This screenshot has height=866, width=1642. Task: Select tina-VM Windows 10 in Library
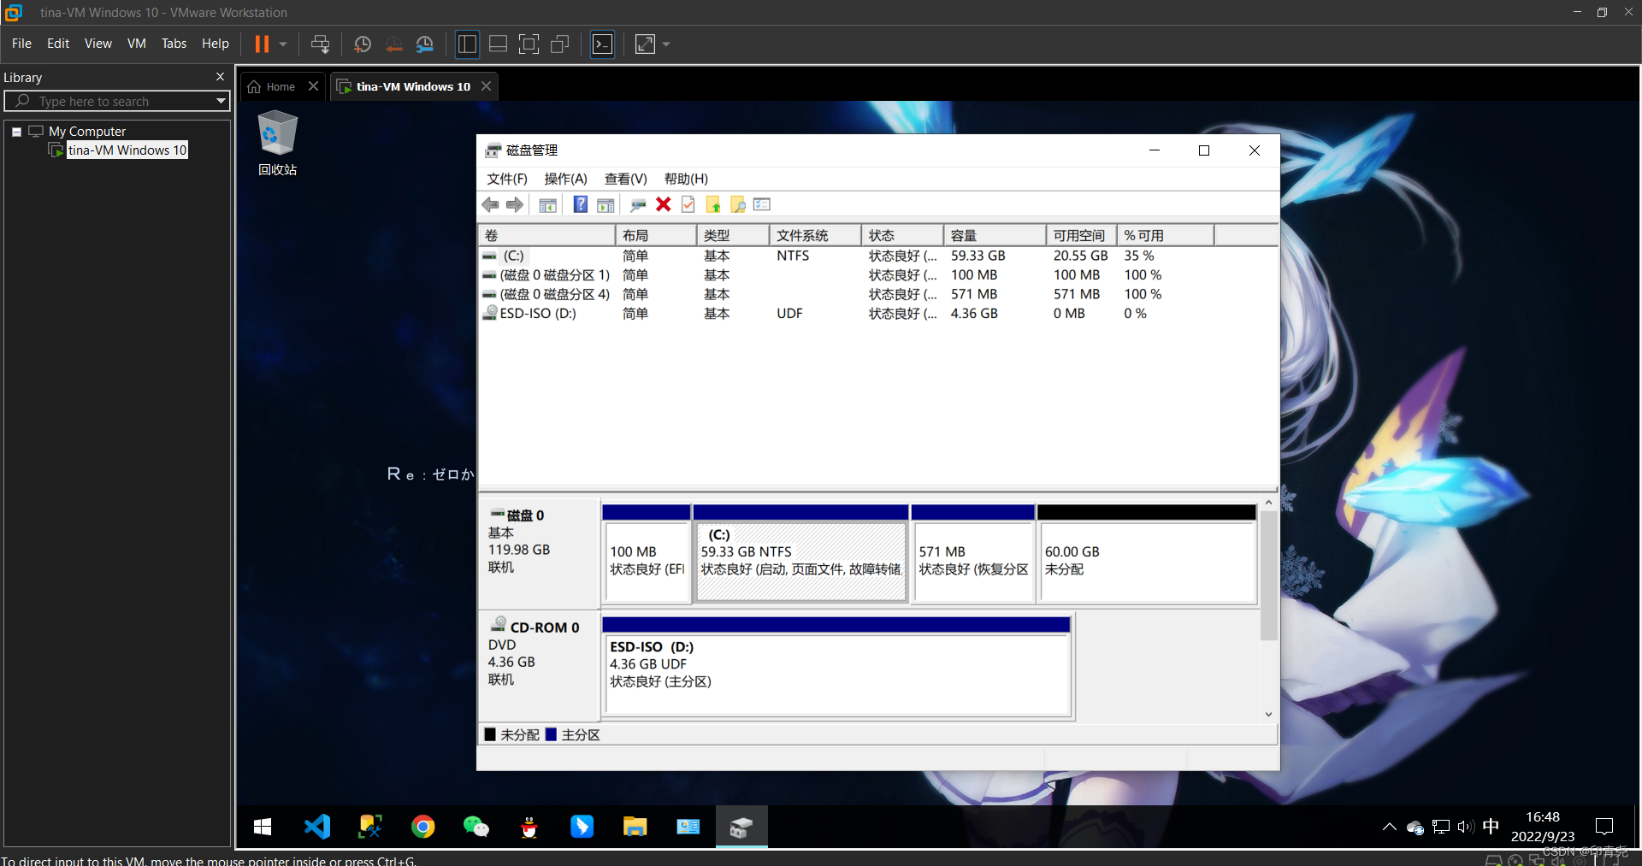coord(127,150)
